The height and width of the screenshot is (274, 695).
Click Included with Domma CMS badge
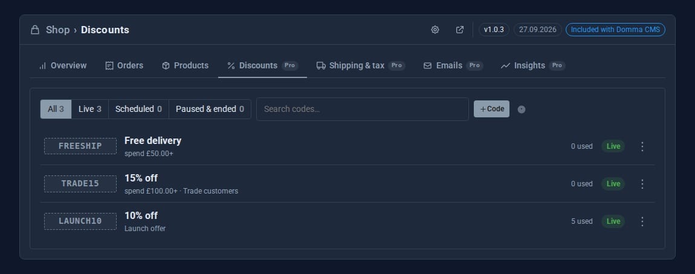pyautogui.click(x=615, y=30)
